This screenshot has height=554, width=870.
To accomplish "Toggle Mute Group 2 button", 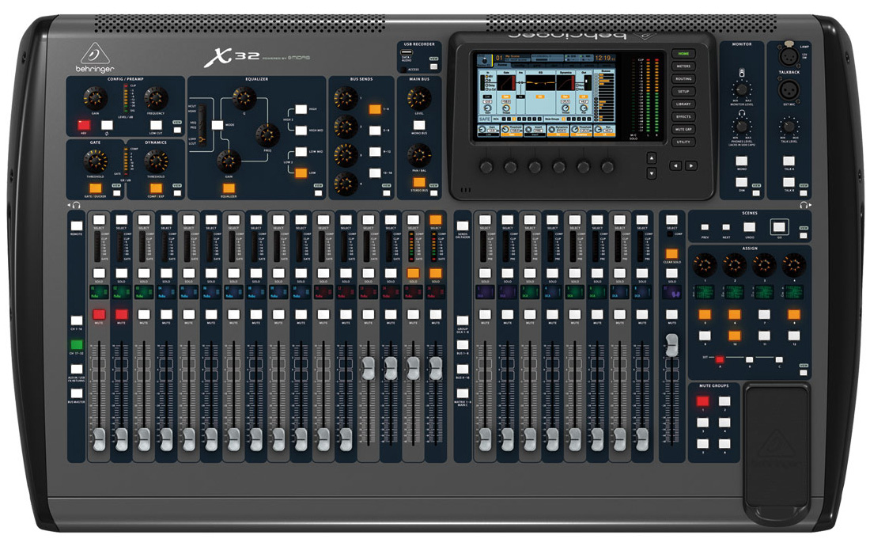I will (x=724, y=400).
